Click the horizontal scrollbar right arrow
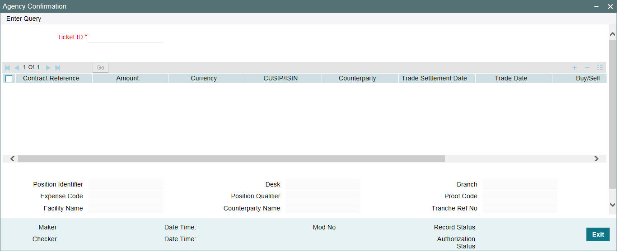The width and height of the screenshot is (617, 252). tap(596, 159)
